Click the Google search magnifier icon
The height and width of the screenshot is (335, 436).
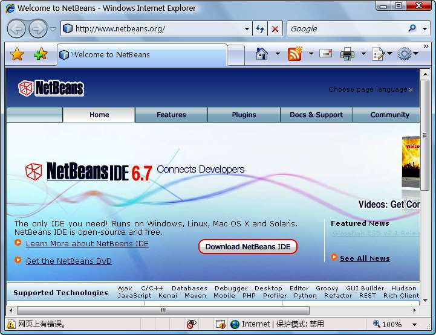coord(412,28)
